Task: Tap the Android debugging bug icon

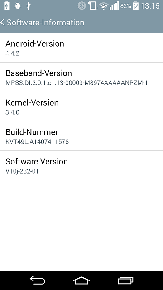Action: coord(18,6)
